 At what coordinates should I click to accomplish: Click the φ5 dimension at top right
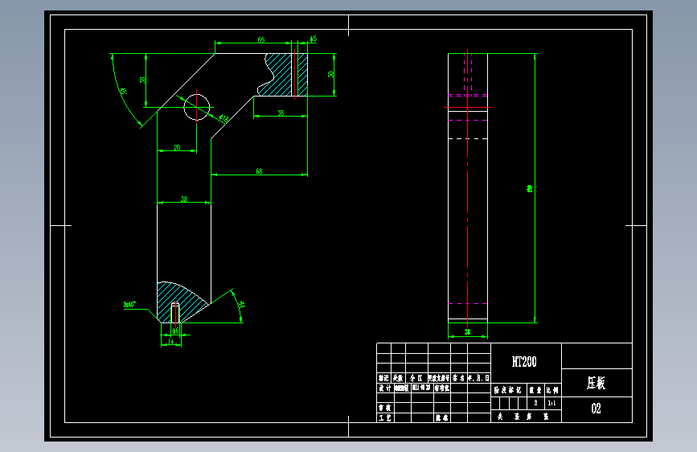coord(314,39)
